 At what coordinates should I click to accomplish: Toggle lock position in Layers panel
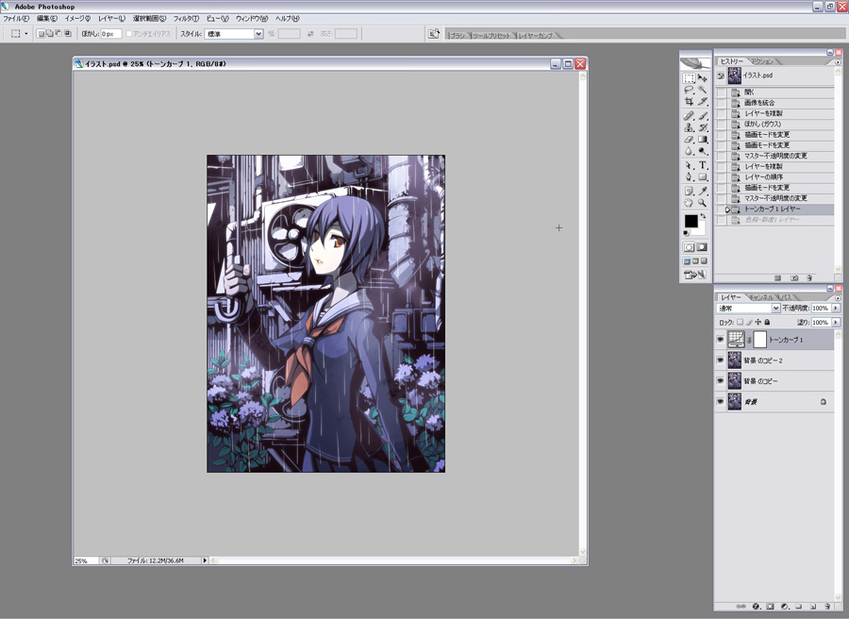(x=758, y=322)
